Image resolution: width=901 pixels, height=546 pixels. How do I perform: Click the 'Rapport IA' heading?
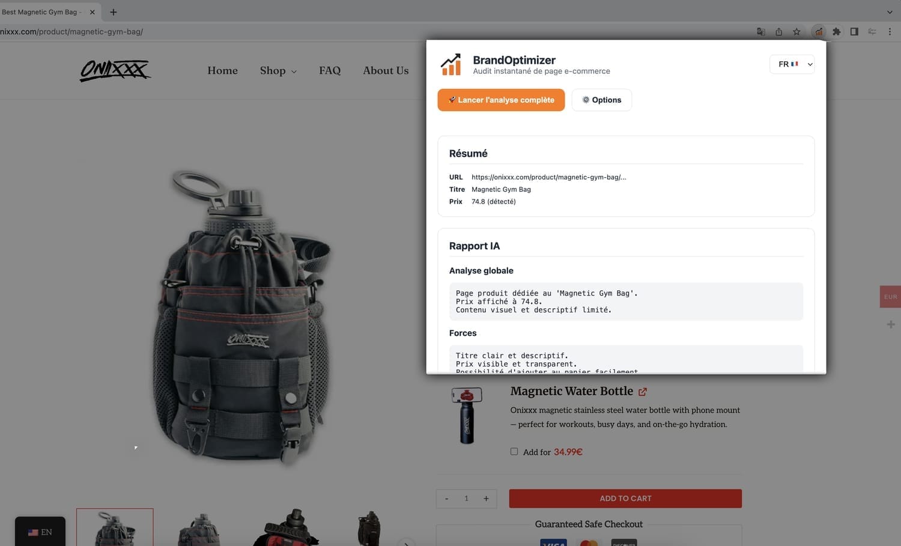[x=475, y=246]
